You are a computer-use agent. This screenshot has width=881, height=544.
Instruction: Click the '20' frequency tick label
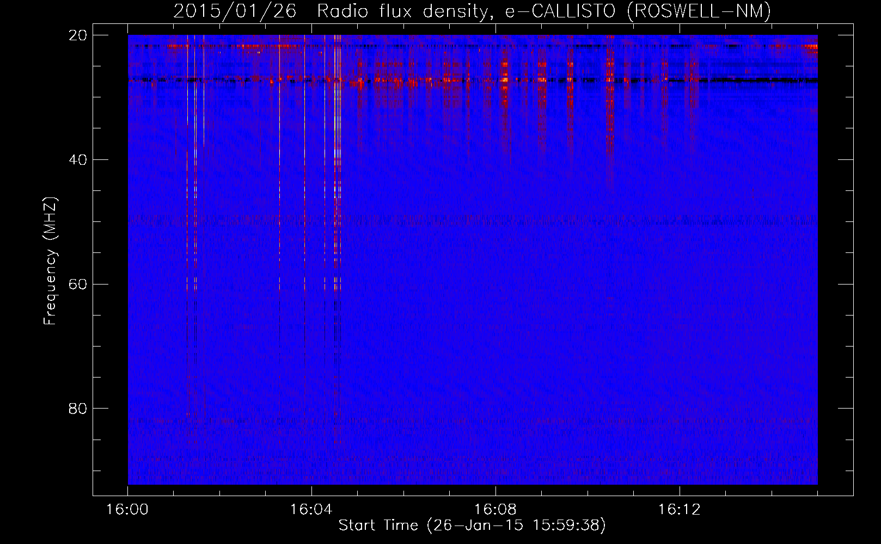pyautogui.click(x=78, y=35)
